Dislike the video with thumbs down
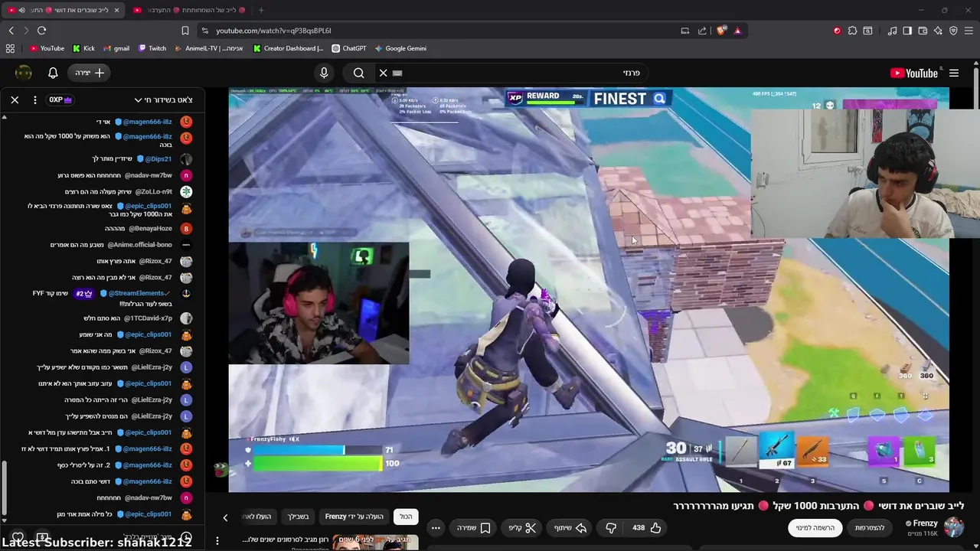The width and height of the screenshot is (980, 551). pyautogui.click(x=611, y=527)
